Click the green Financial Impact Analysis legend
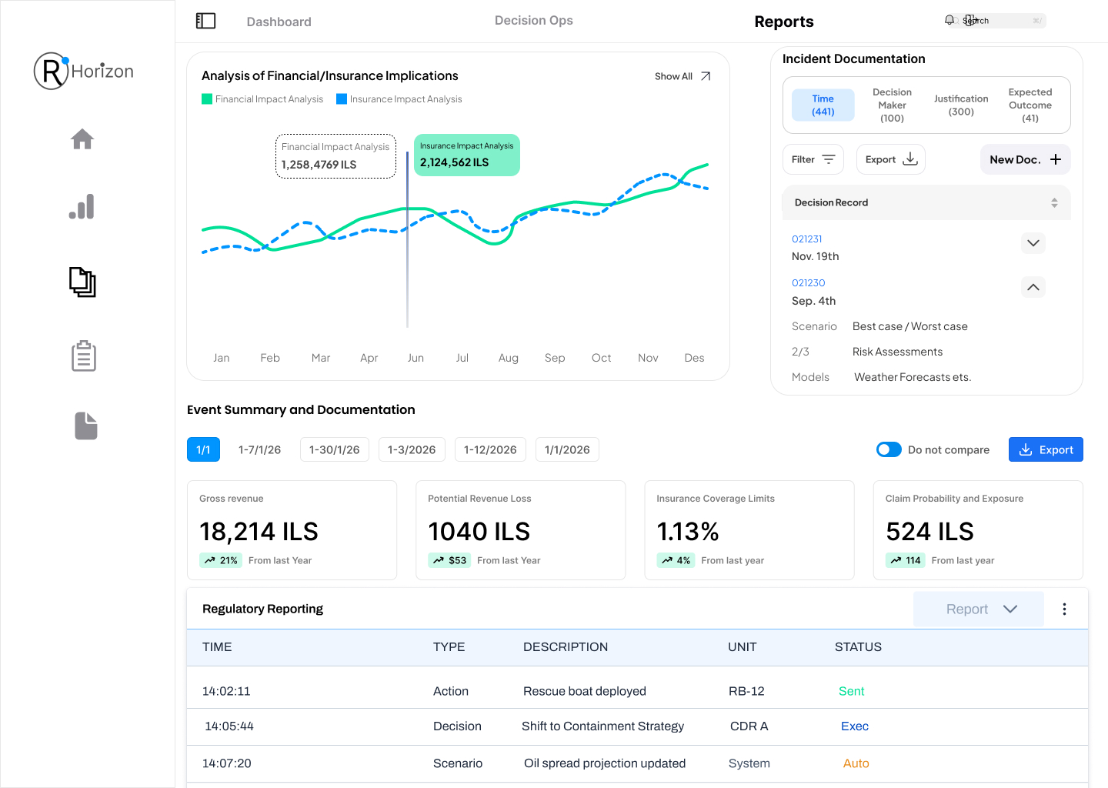1108x788 pixels. [262, 99]
